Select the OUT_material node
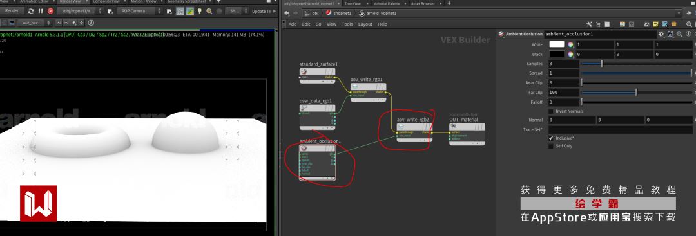This screenshot has height=236, width=696. (x=467, y=134)
